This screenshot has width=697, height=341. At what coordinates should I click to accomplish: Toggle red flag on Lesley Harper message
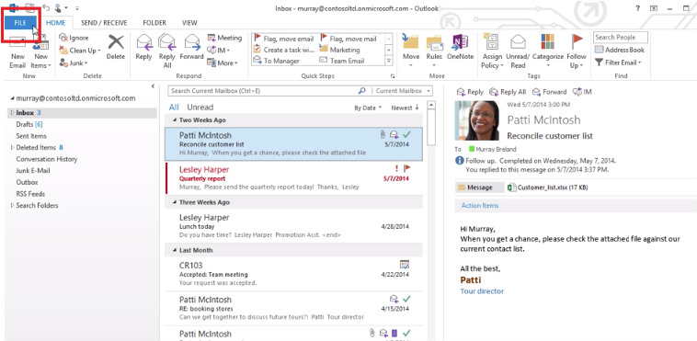pos(406,168)
